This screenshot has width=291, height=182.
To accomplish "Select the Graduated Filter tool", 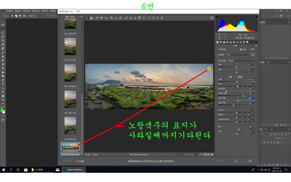I will (x=140, y=18).
